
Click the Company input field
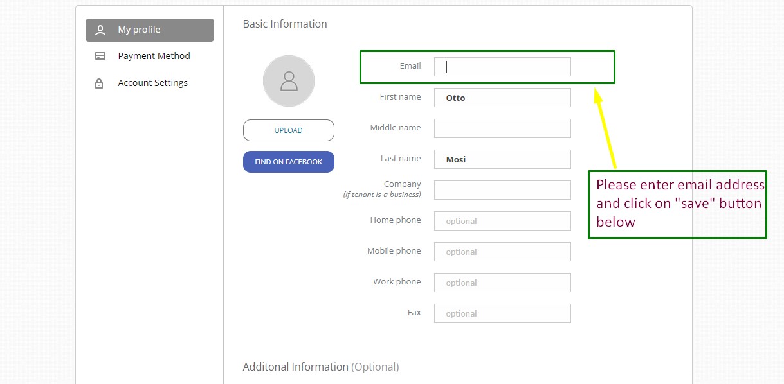click(502, 190)
